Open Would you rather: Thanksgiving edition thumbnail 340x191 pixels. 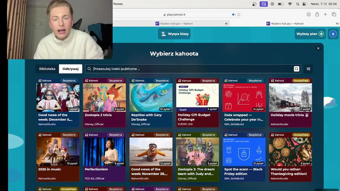click(x=290, y=152)
